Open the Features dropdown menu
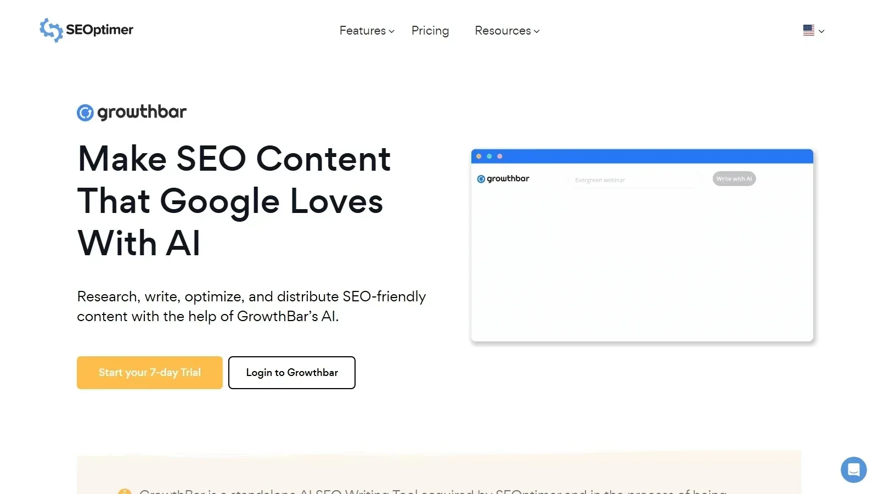 coord(367,31)
